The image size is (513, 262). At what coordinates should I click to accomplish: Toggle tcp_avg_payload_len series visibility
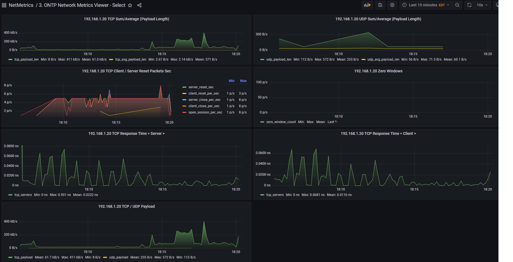tap(131, 59)
